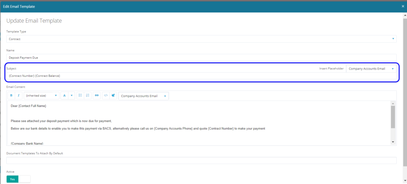Click the 'Please see attached your deposit' line
Image resolution: width=407 pixels, height=184 pixels.
coord(61,121)
